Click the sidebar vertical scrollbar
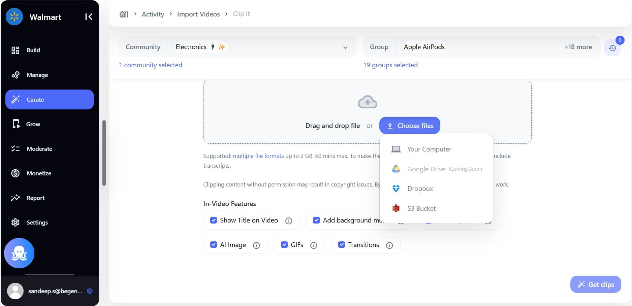632x306 pixels. (x=104, y=153)
